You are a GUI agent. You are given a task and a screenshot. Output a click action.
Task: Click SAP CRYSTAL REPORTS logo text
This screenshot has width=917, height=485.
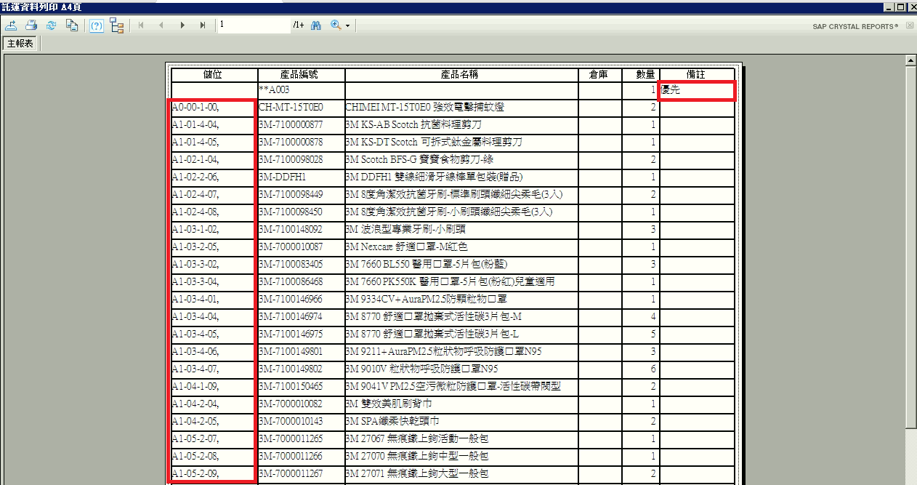pos(855,26)
